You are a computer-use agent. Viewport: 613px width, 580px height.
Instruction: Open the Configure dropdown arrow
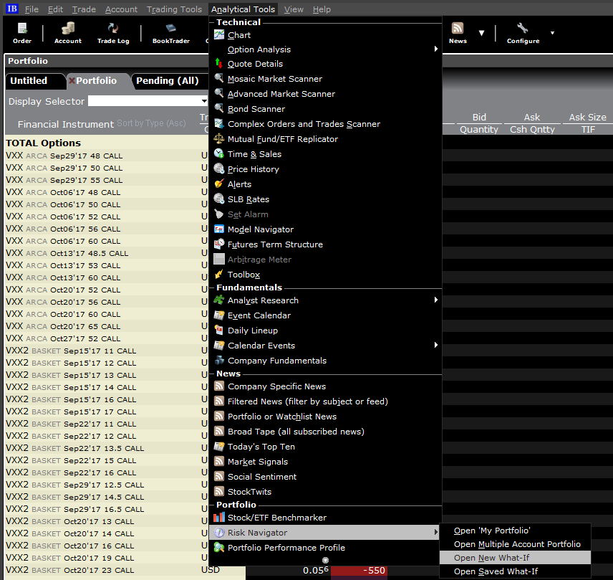click(x=552, y=33)
